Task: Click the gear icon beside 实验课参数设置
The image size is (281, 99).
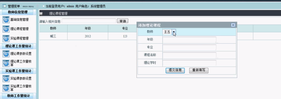Action: [6, 79]
